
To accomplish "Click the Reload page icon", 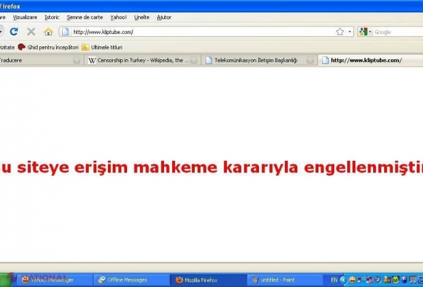I will pos(14,31).
